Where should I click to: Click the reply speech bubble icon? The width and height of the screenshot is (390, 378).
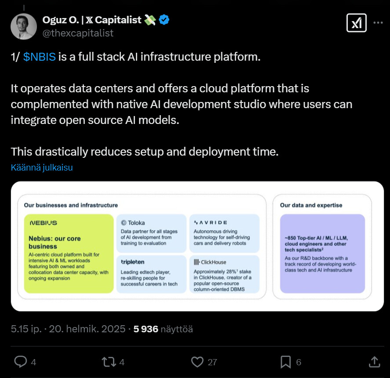click(x=21, y=361)
